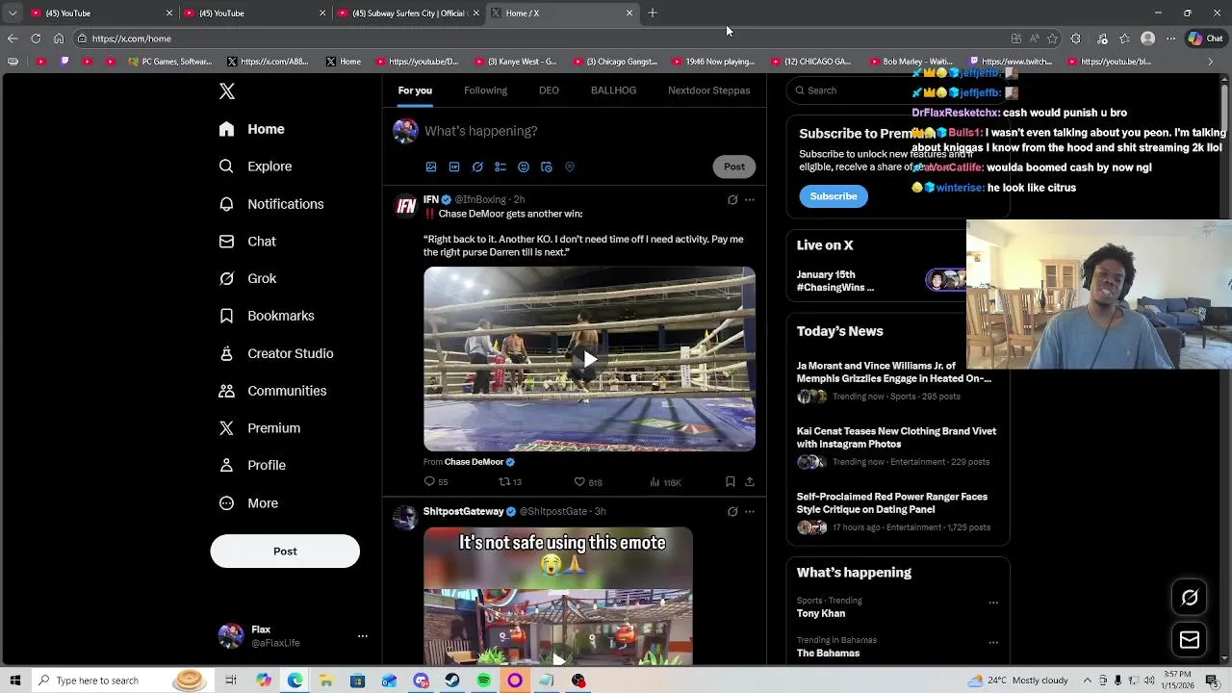Image resolution: width=1232 pixels, height=693 pixels.
Task: Share the IFN post
Action: tap(750, 481)
